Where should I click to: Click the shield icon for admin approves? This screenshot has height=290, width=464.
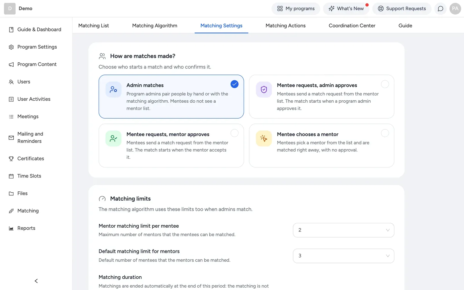coord(264,90)
